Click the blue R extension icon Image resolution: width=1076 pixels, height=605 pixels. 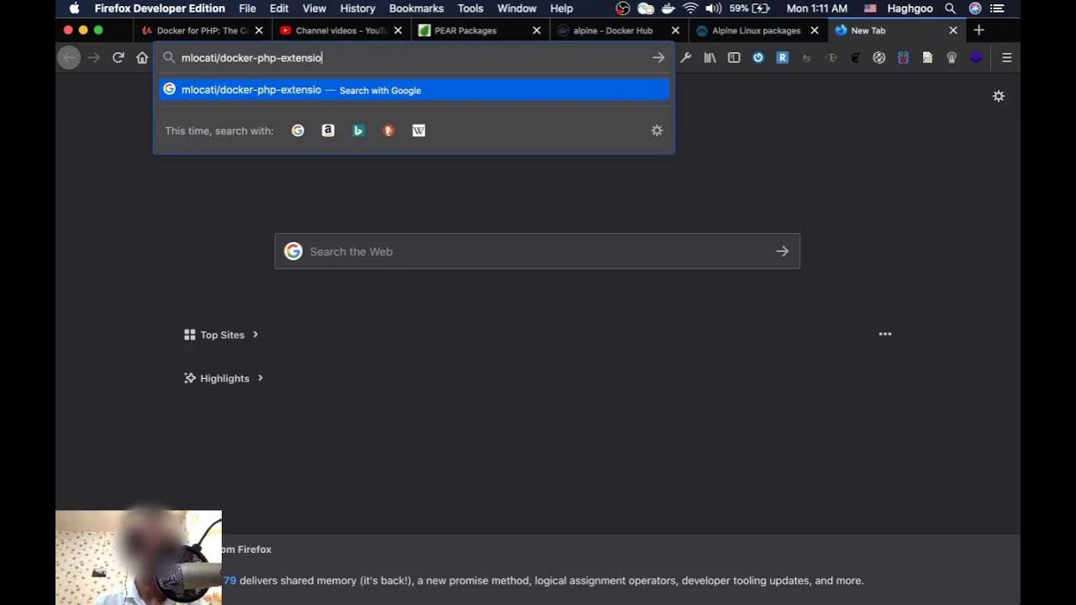tap(783, 58)
